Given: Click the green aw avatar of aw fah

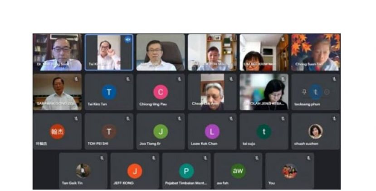Looking at the screenshot, I should coord(238,171).
